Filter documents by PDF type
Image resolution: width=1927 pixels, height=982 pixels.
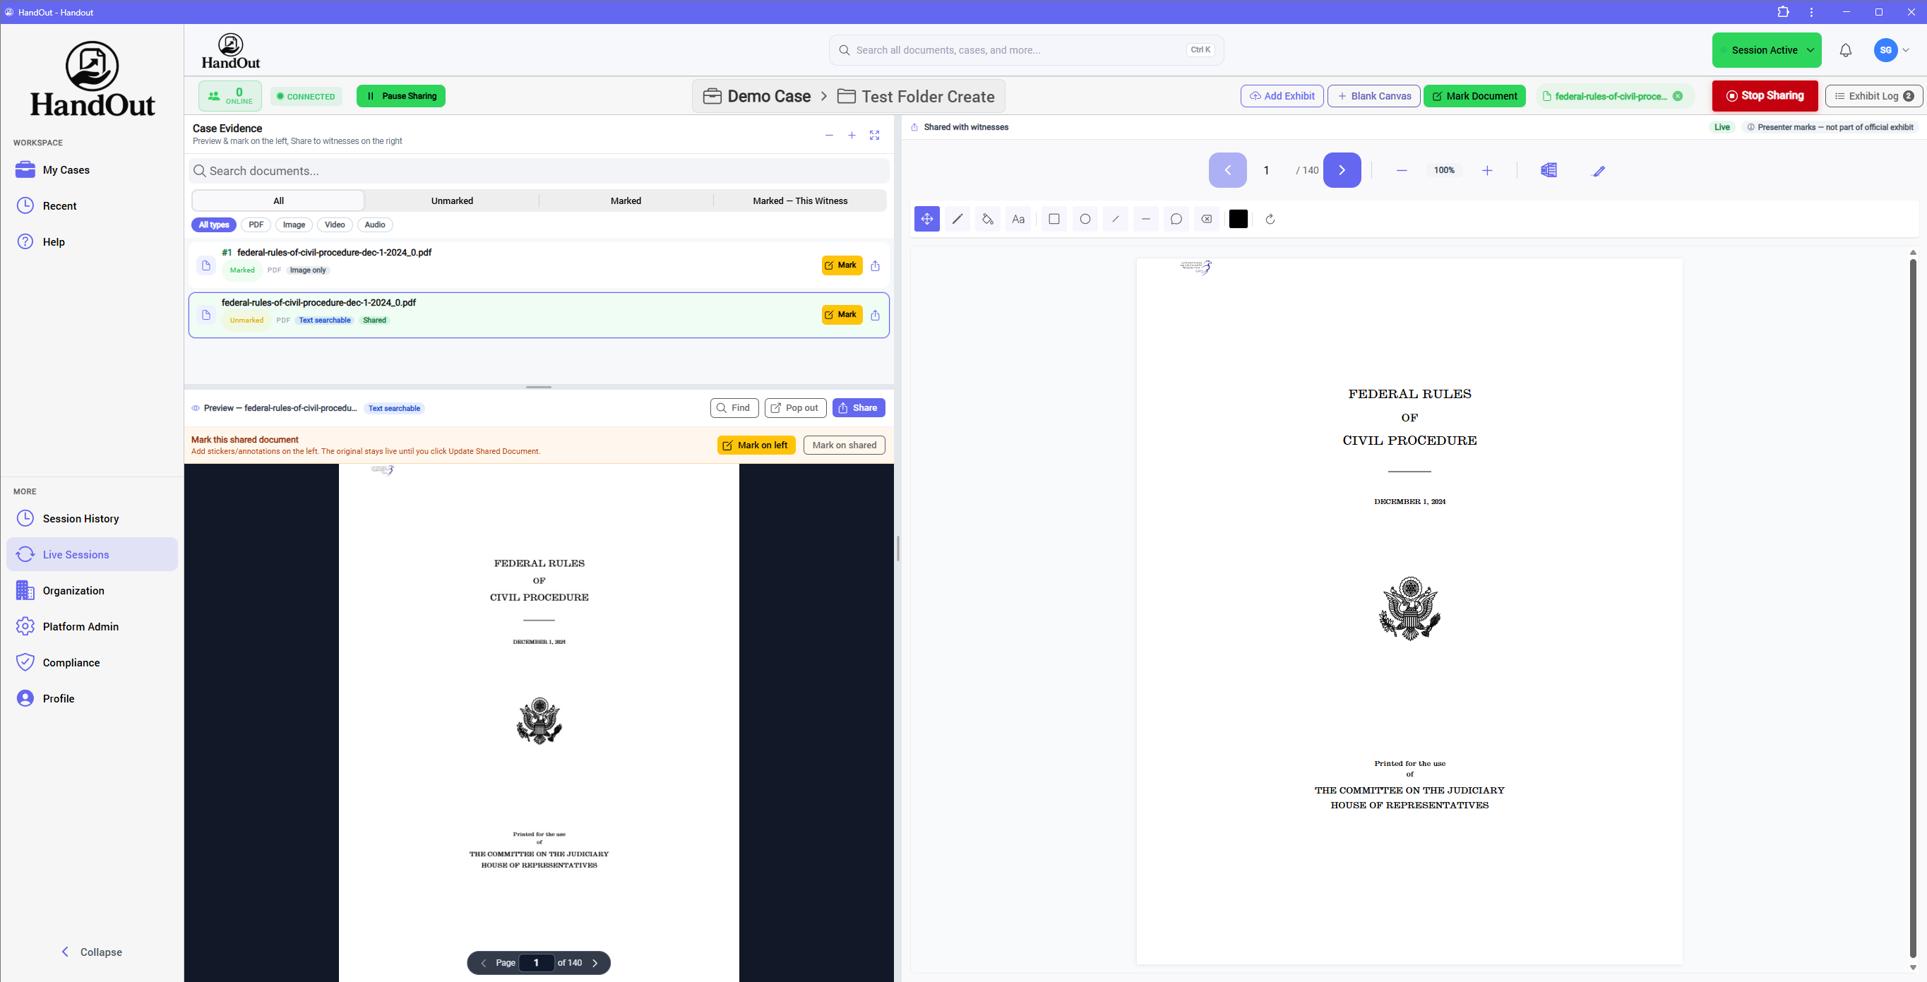(x=256, y=224)
